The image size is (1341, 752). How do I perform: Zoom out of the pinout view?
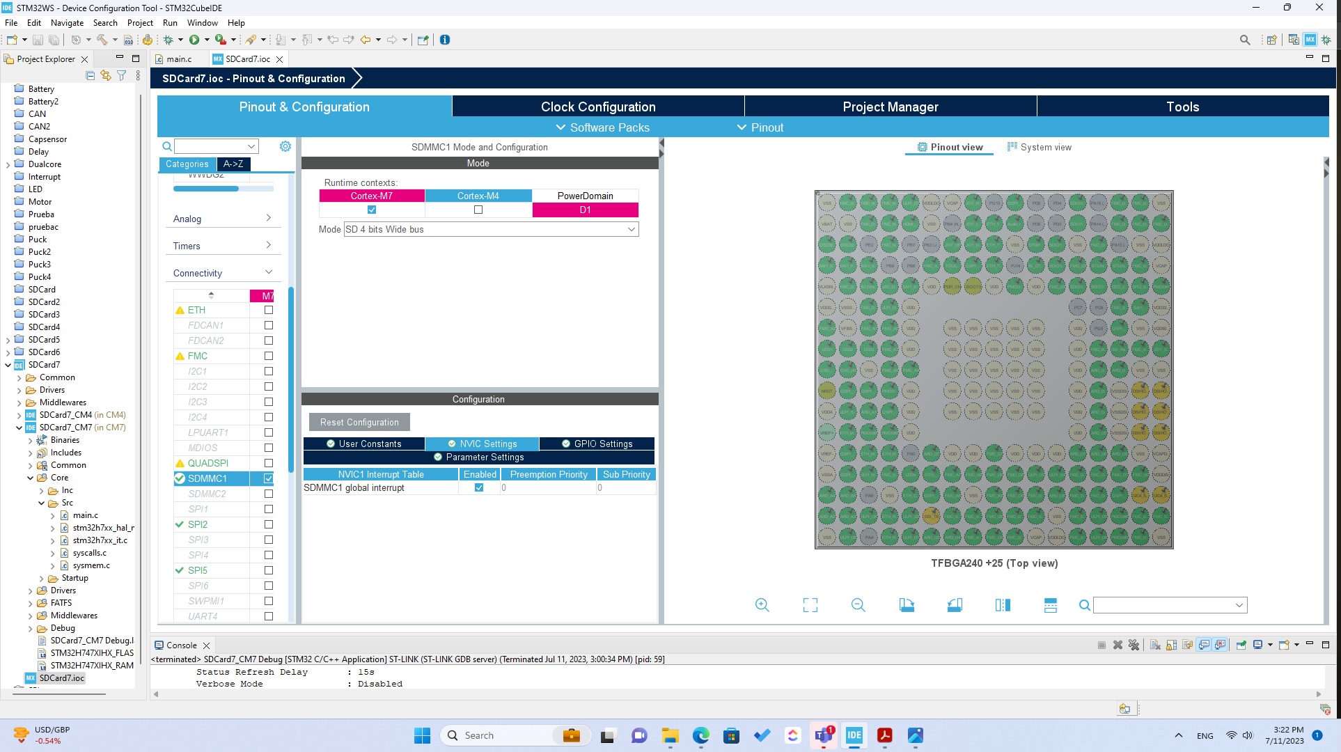(x=858, y=605)
